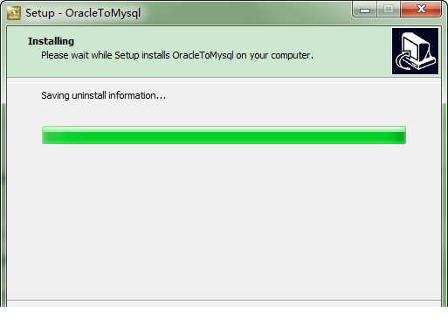
Task: Click the horizontal separator line at bottom
Action: point(224,300)
